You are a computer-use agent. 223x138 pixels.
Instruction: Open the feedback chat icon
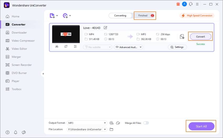[24, 132]
